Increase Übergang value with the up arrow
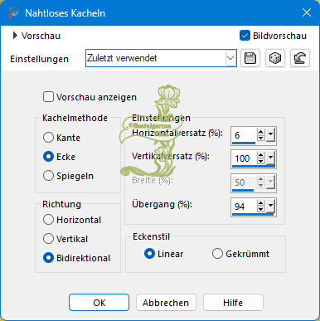The image size is (320, 321). coord(260,203)
